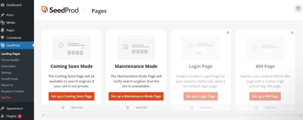Click the Pages title in header

coord(99,11)
